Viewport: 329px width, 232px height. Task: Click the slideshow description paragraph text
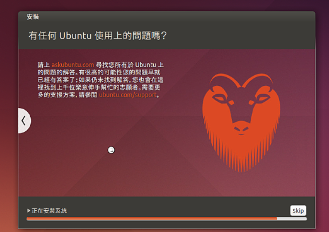(101, 80)
